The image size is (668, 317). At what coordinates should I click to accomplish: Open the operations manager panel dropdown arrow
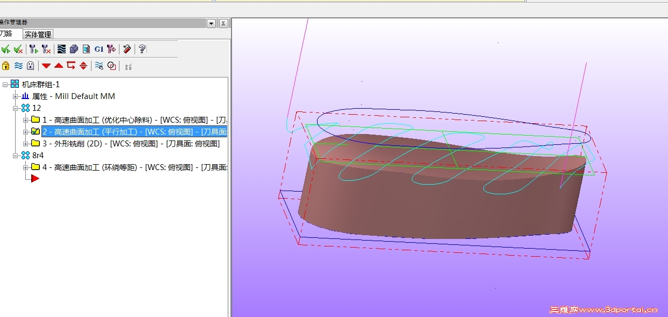[211, 23]
